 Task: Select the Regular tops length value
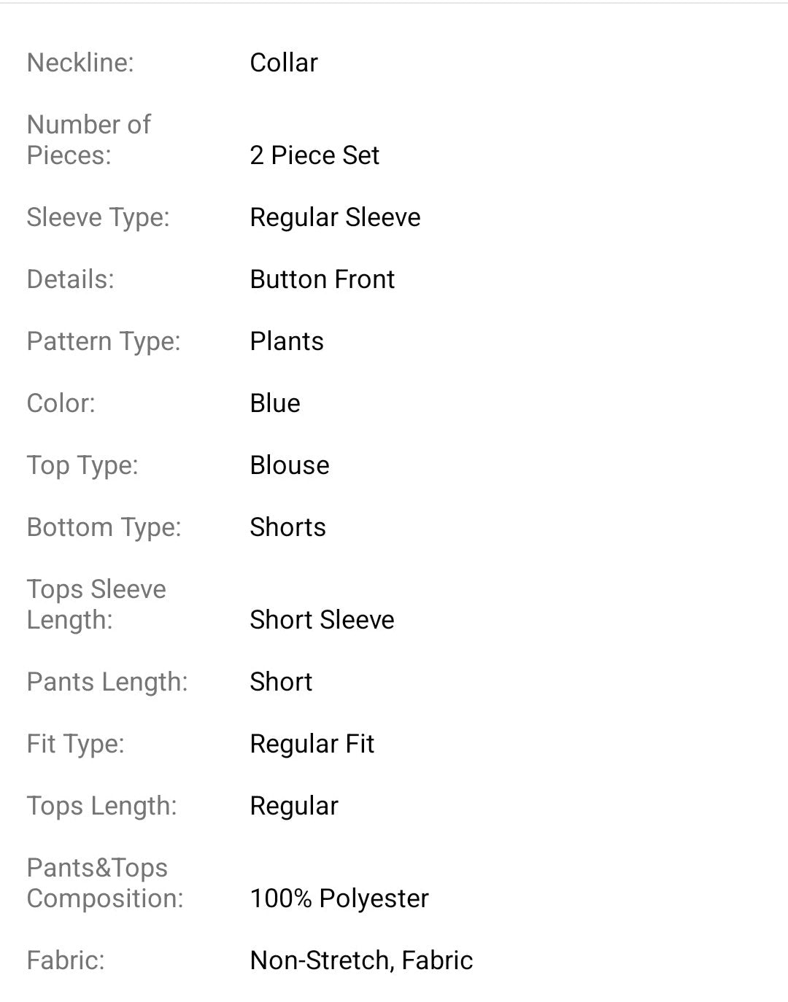(x=294, y=806)
